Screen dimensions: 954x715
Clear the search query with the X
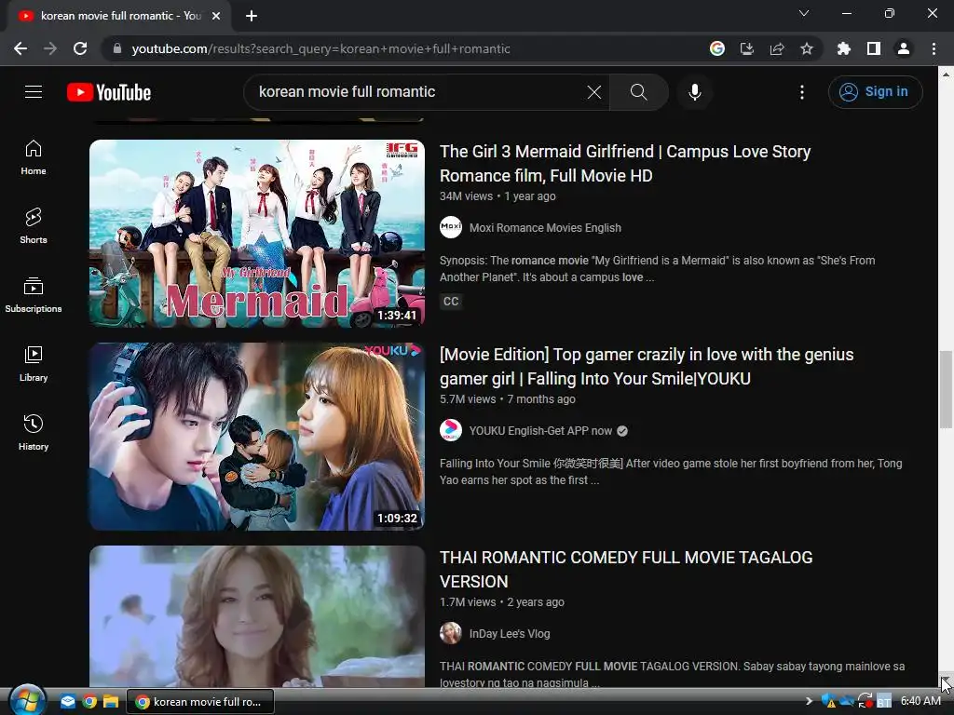pyautogui.click(x=593, y=92)
